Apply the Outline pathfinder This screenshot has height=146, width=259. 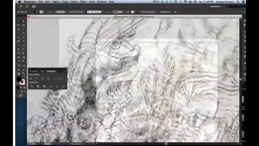pyautogui.click(x=57, y=86)
